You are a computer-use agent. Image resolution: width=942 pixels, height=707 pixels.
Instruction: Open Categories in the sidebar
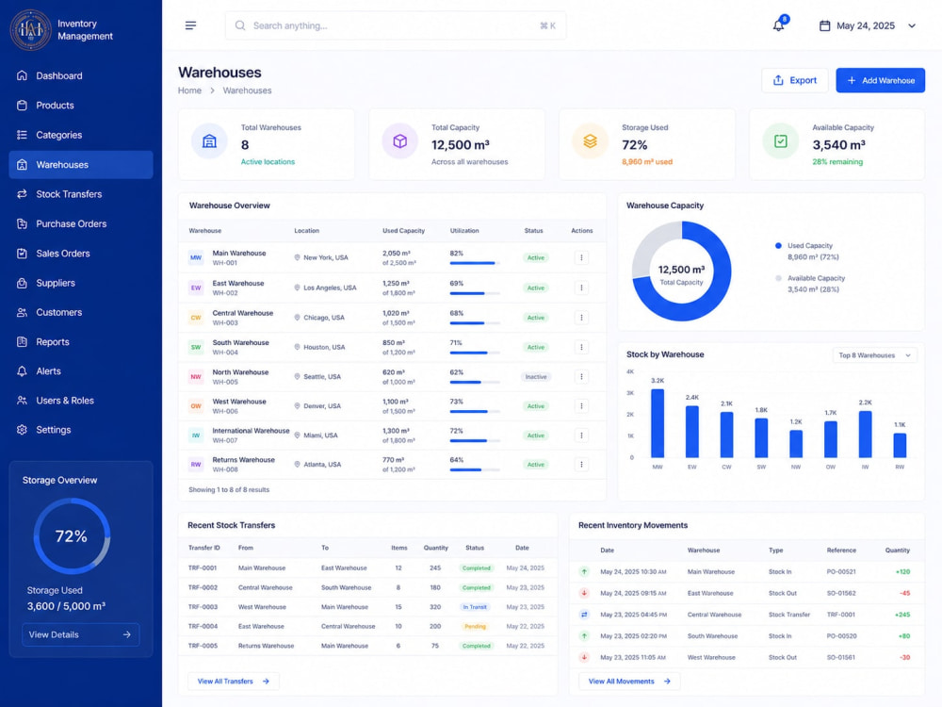click(80, 135)
